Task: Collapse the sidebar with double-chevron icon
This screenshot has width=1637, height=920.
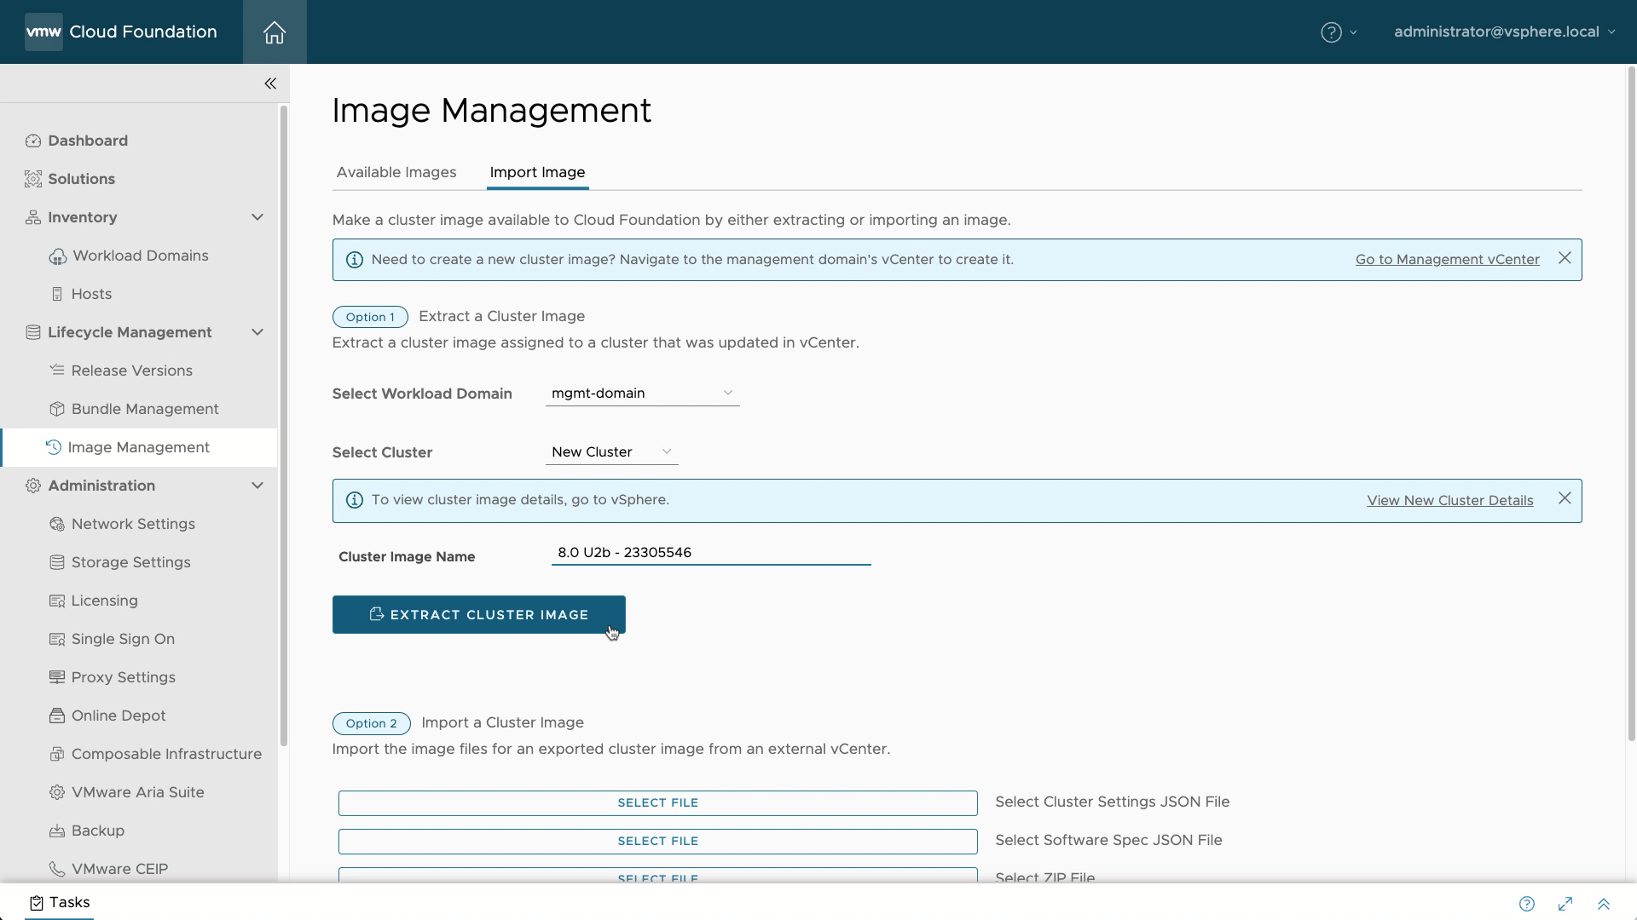Action: pos(270,83)
